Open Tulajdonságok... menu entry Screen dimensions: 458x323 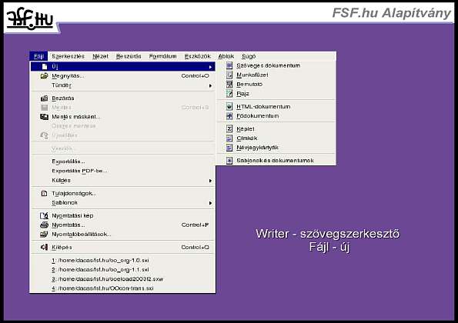[122, 193]
